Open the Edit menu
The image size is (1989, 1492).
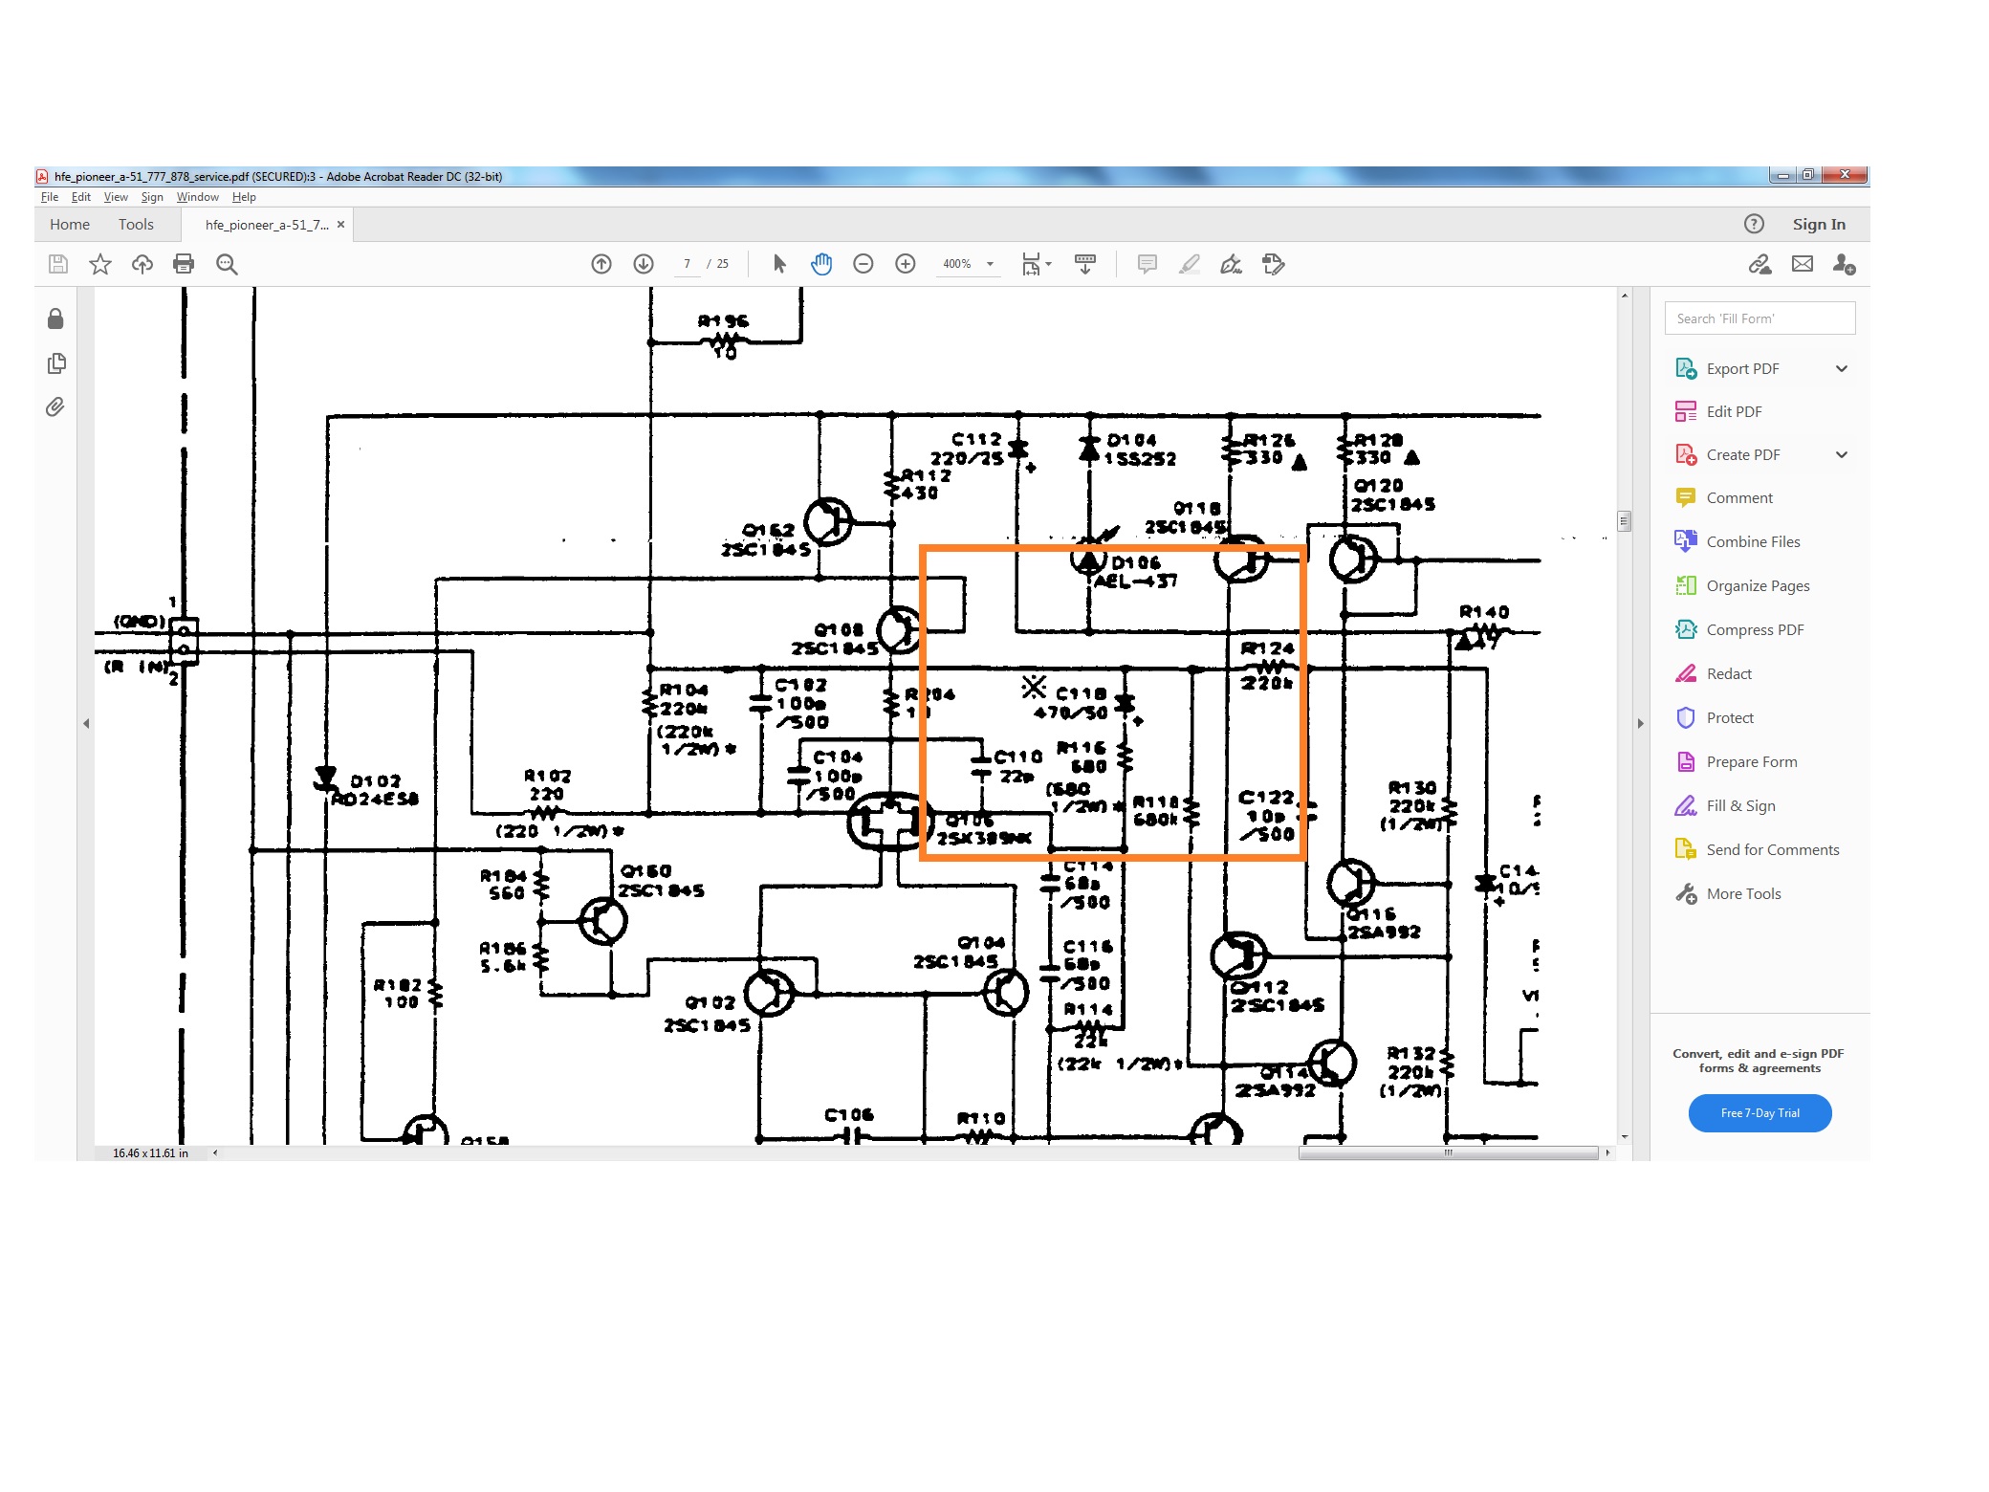point(81,197)
